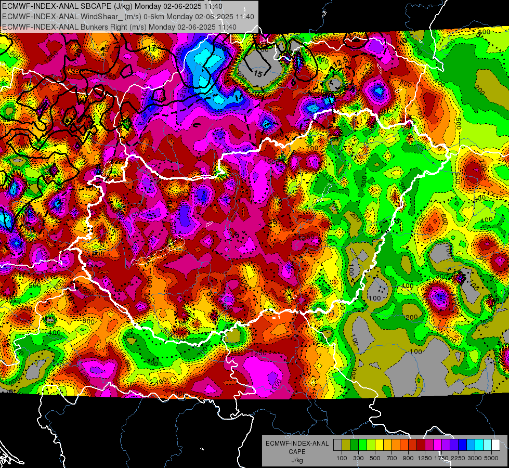Viewport: 509px width, 468px height.
Task: Click the olive swatch in the CAPE legend
Action: [x=346, y=445]
